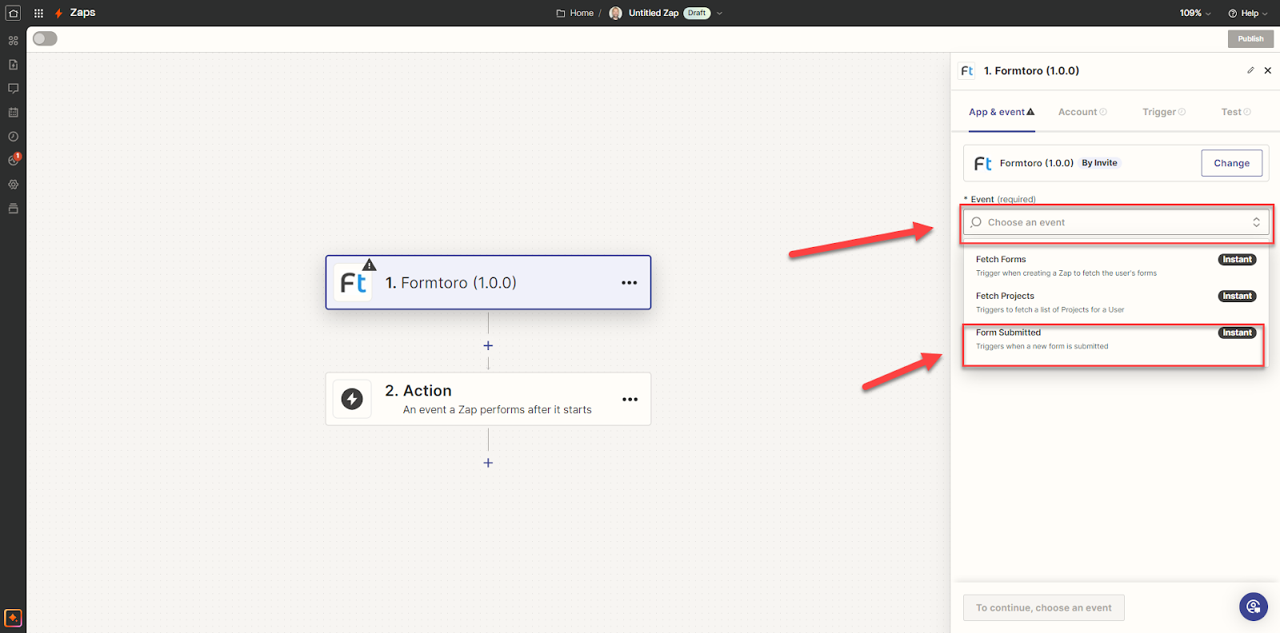Open the apps grid launcher

coord(38,13)
